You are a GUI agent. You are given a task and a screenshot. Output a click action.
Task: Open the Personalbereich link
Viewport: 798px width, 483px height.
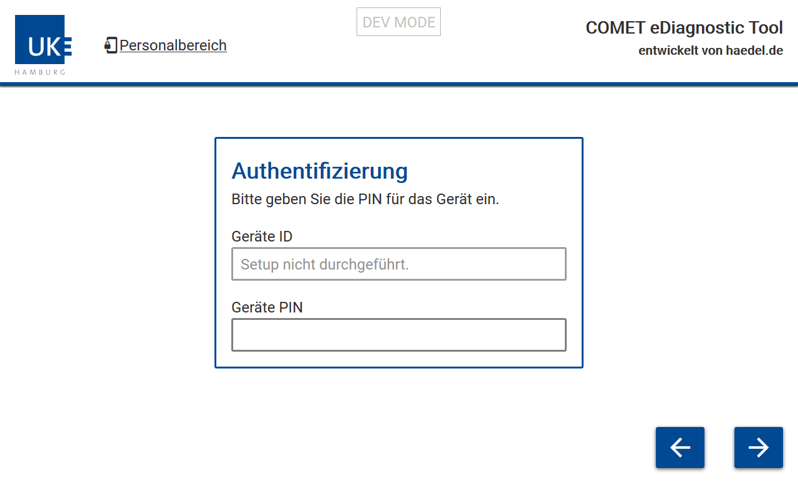click(173, 45)
